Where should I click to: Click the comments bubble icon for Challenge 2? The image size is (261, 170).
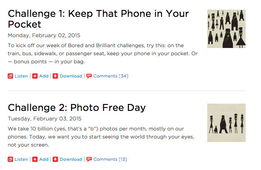point(89,159)
